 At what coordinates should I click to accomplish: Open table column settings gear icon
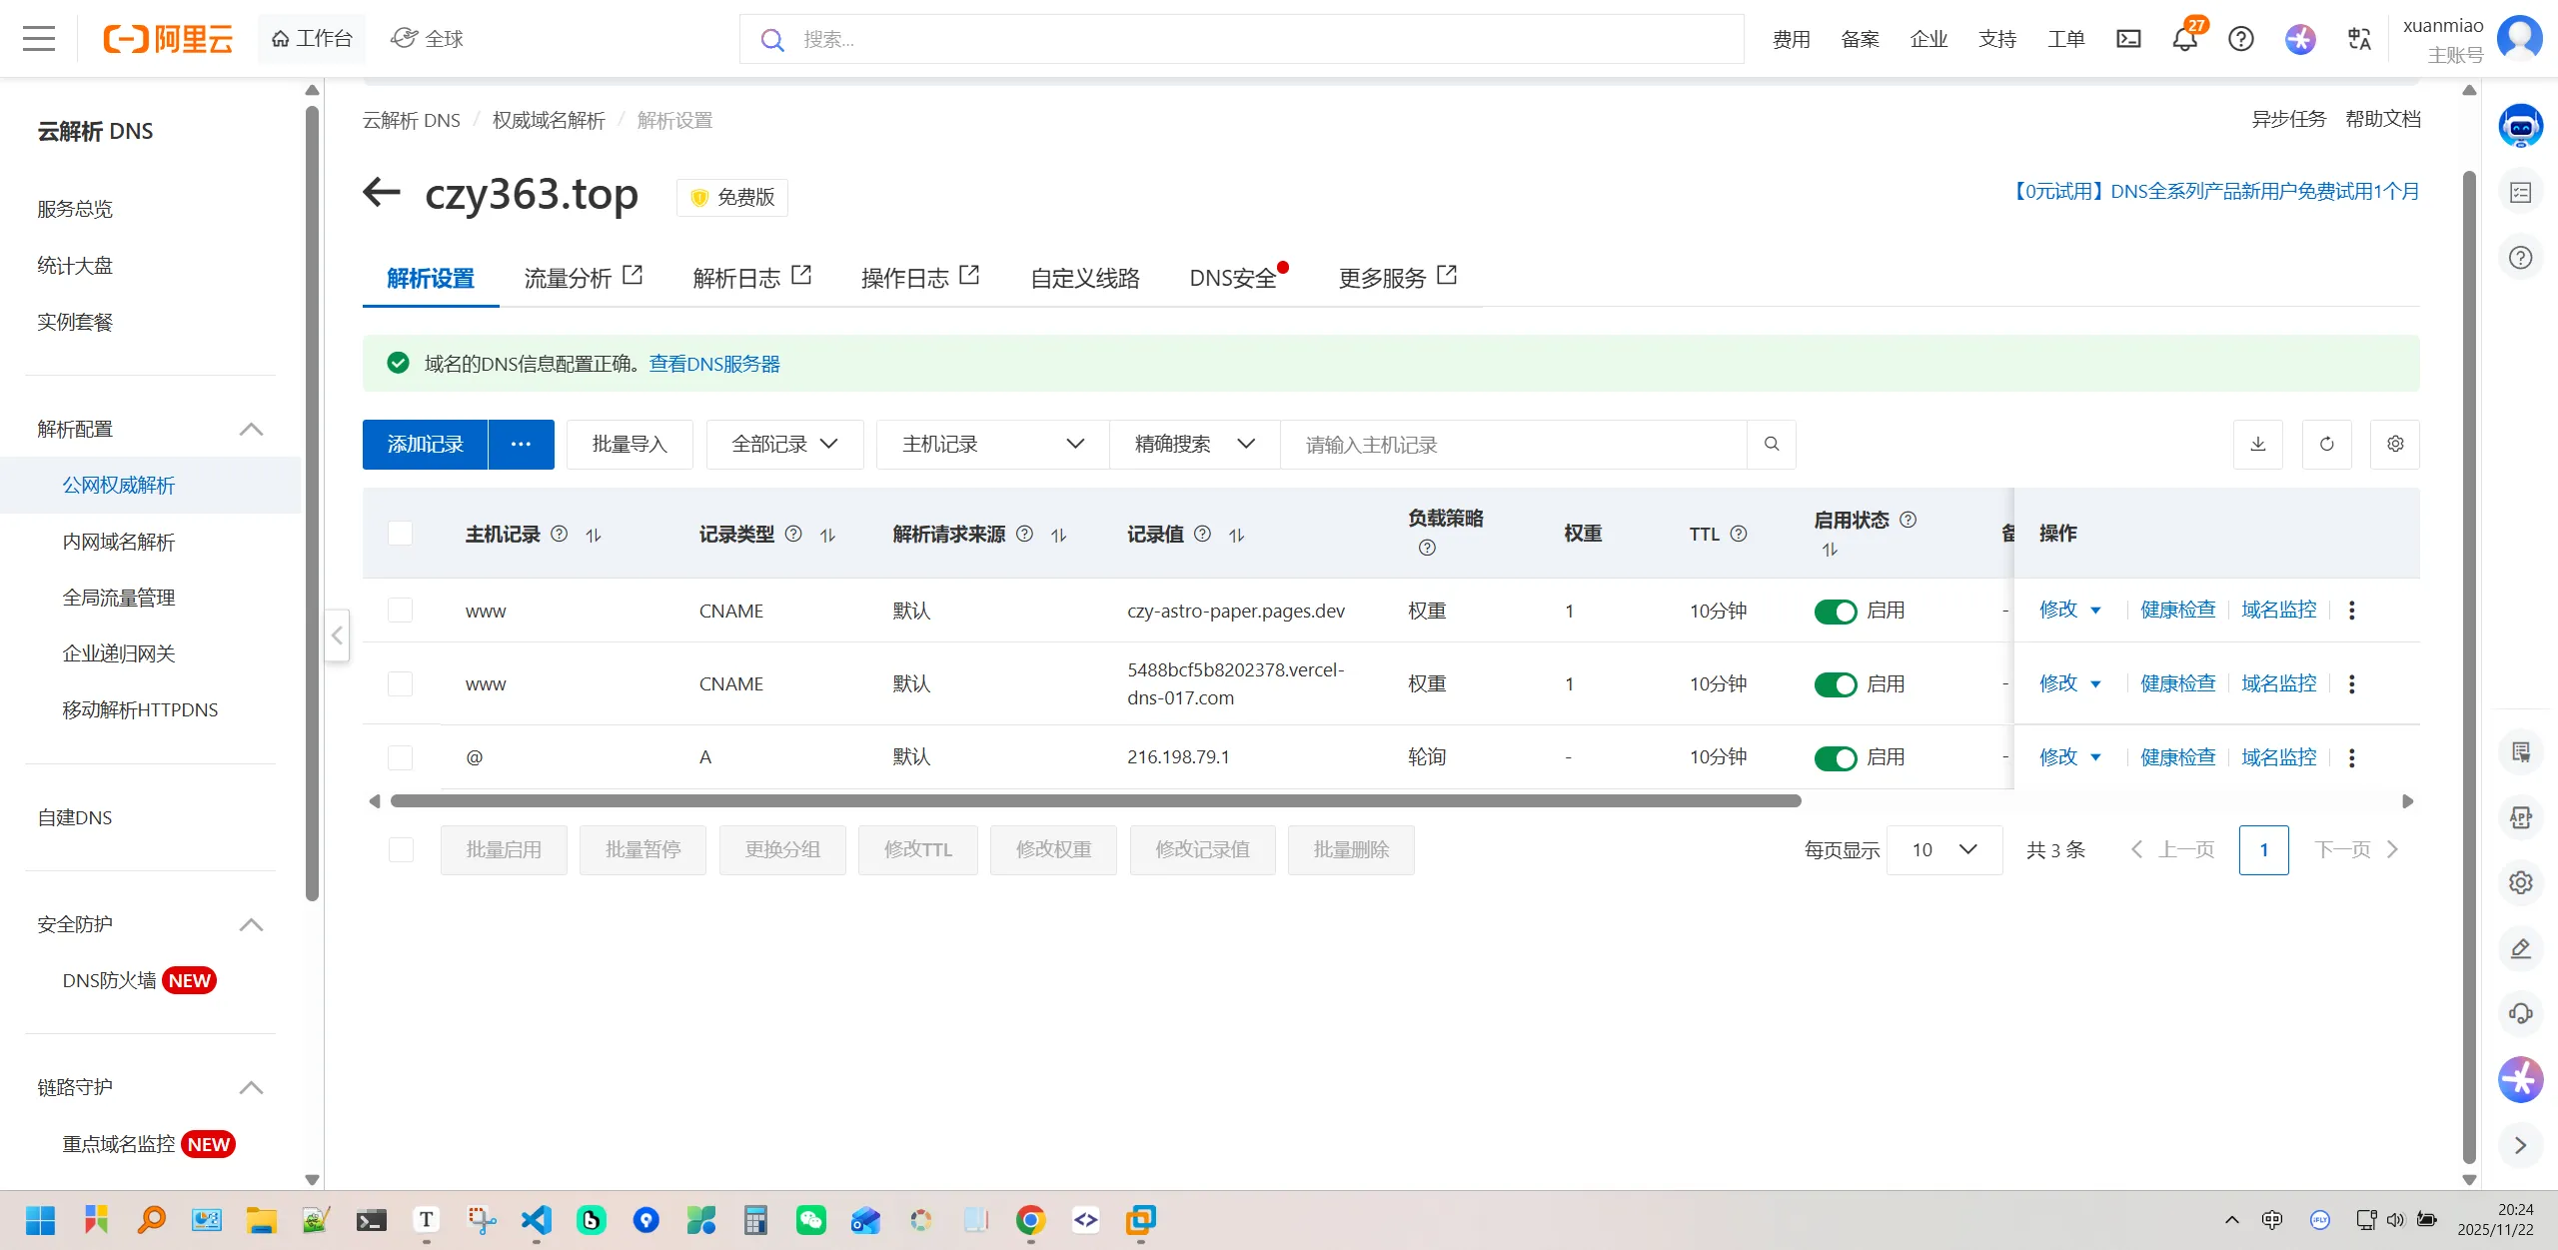[x=2394, y=445]
